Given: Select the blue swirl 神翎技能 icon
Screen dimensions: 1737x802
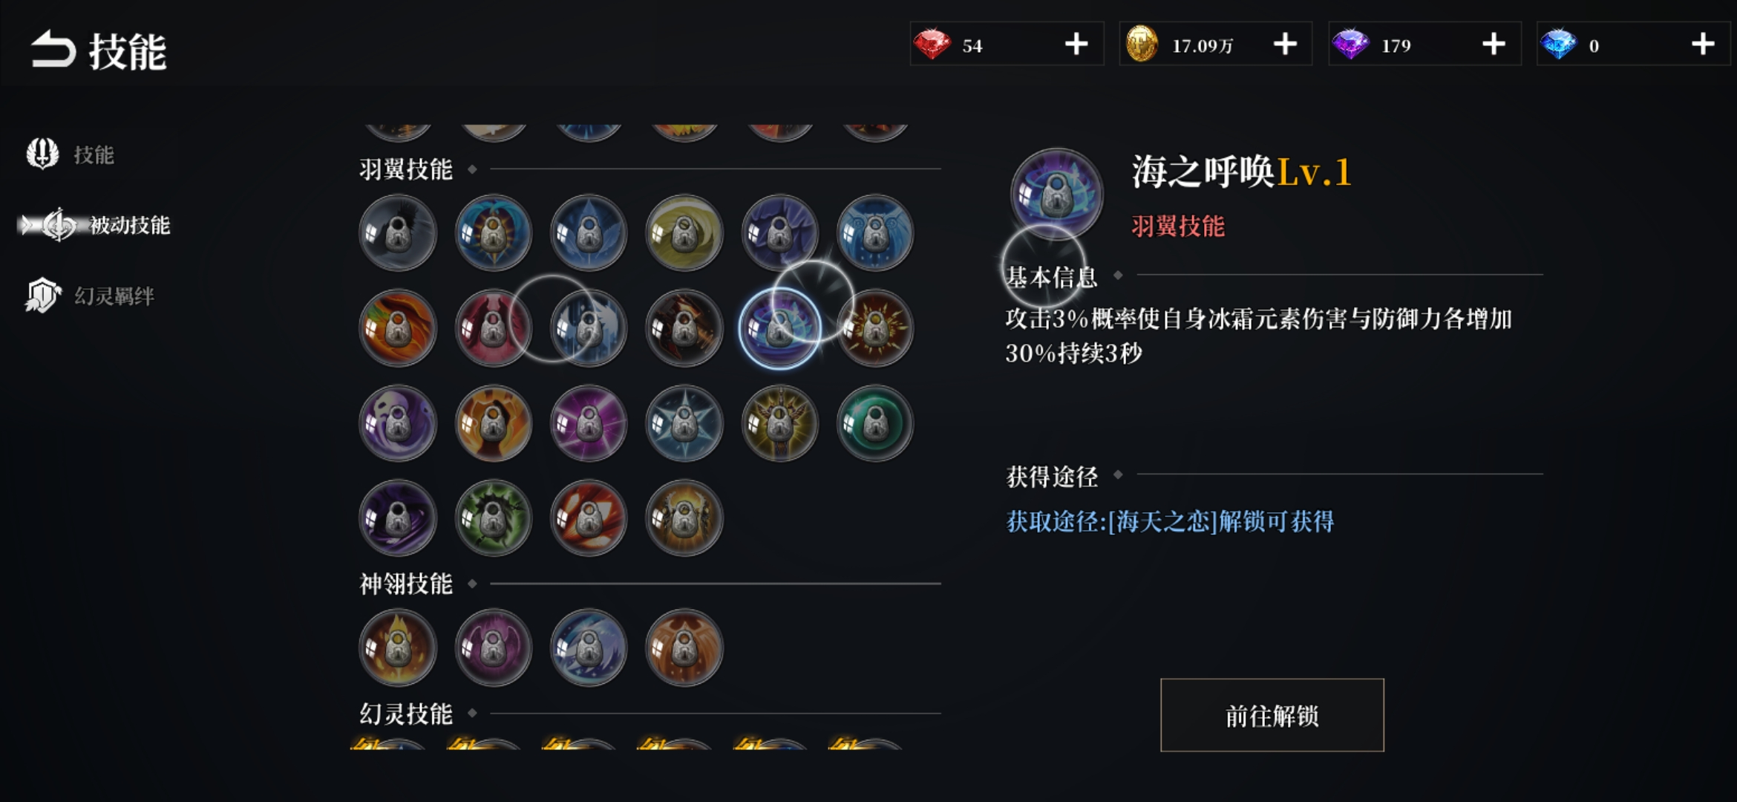Looking at the screenshot, I should (x=589, y=648).
